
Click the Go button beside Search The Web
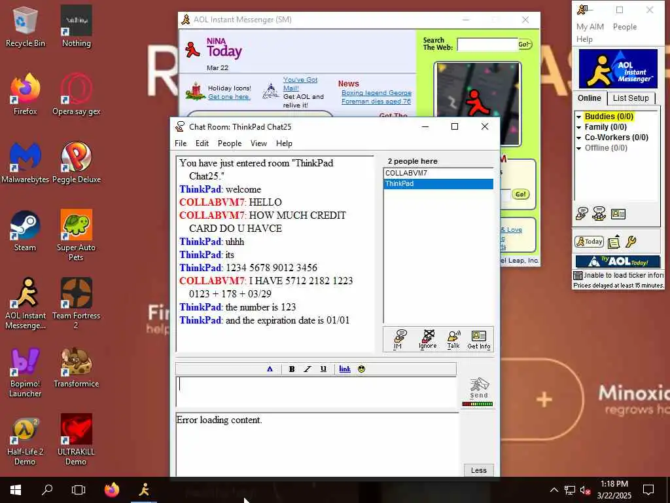point(525,44)
